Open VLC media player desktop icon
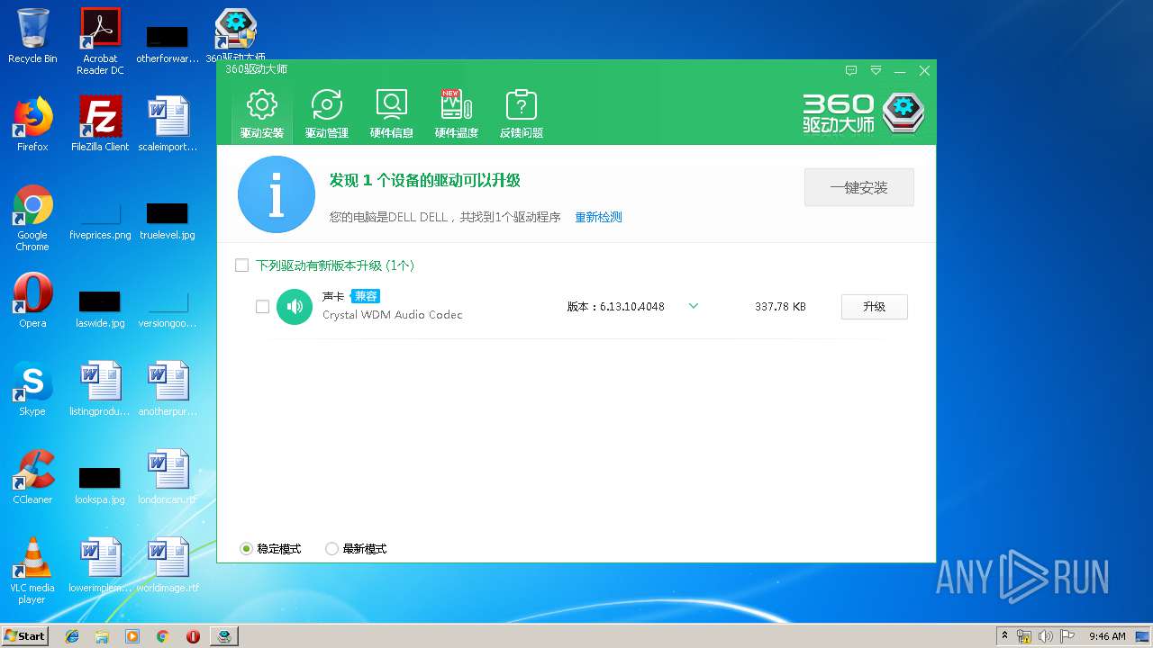Image resolution: width=1153 pixels, height=648 pixels. [32, 571]
